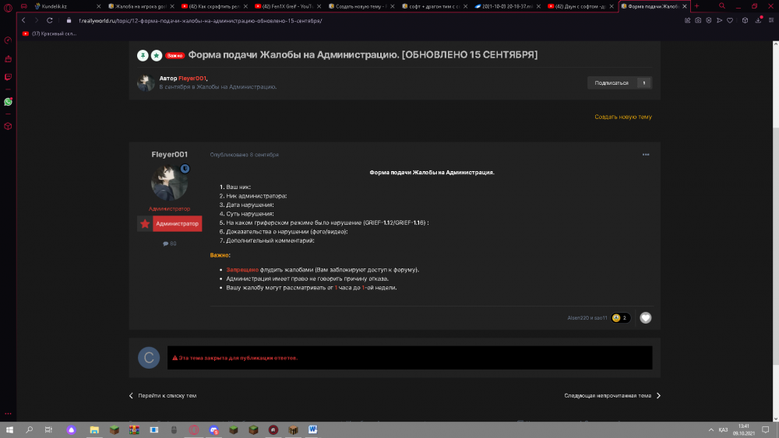Switch to 2021-10-03 video file tab

coord(507,6)
